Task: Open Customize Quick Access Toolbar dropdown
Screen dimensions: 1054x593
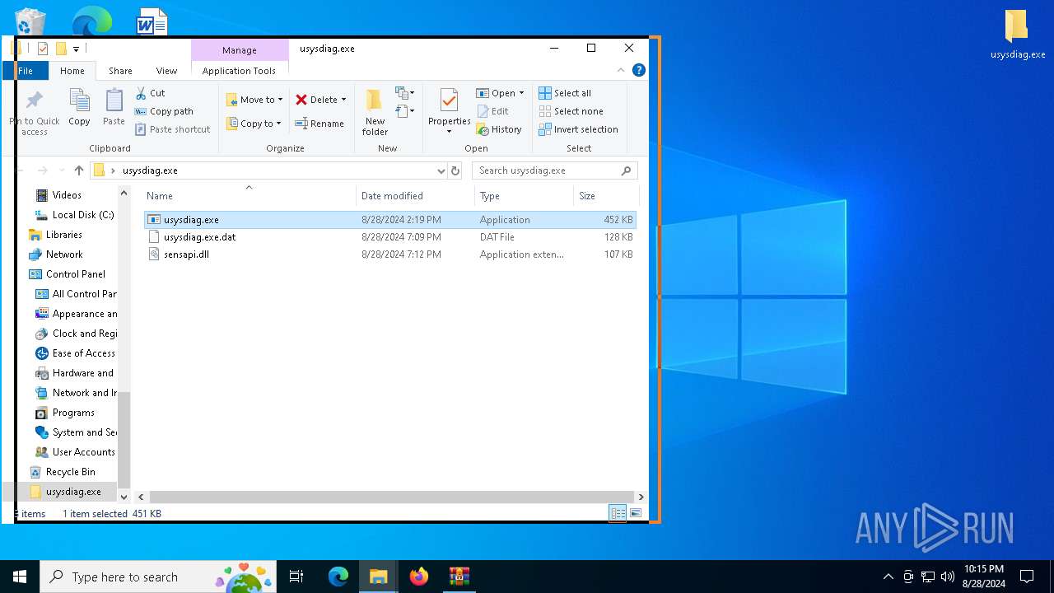Action: 76,49
